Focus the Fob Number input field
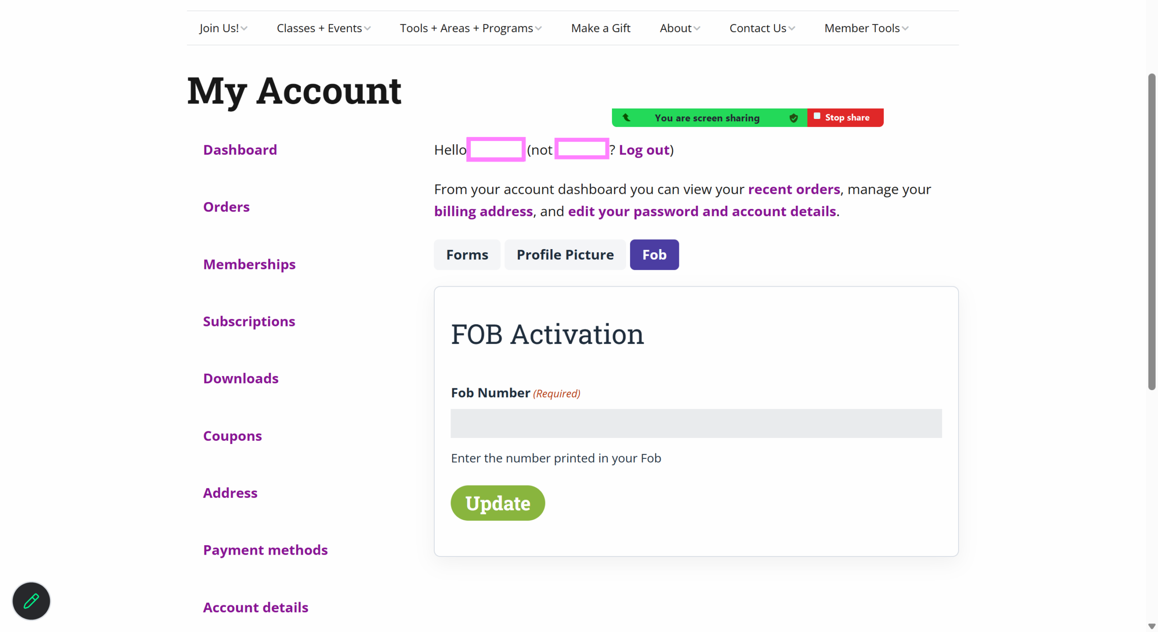The height and width of the screenshot is (632, 1158). click(x=696, y=424)
